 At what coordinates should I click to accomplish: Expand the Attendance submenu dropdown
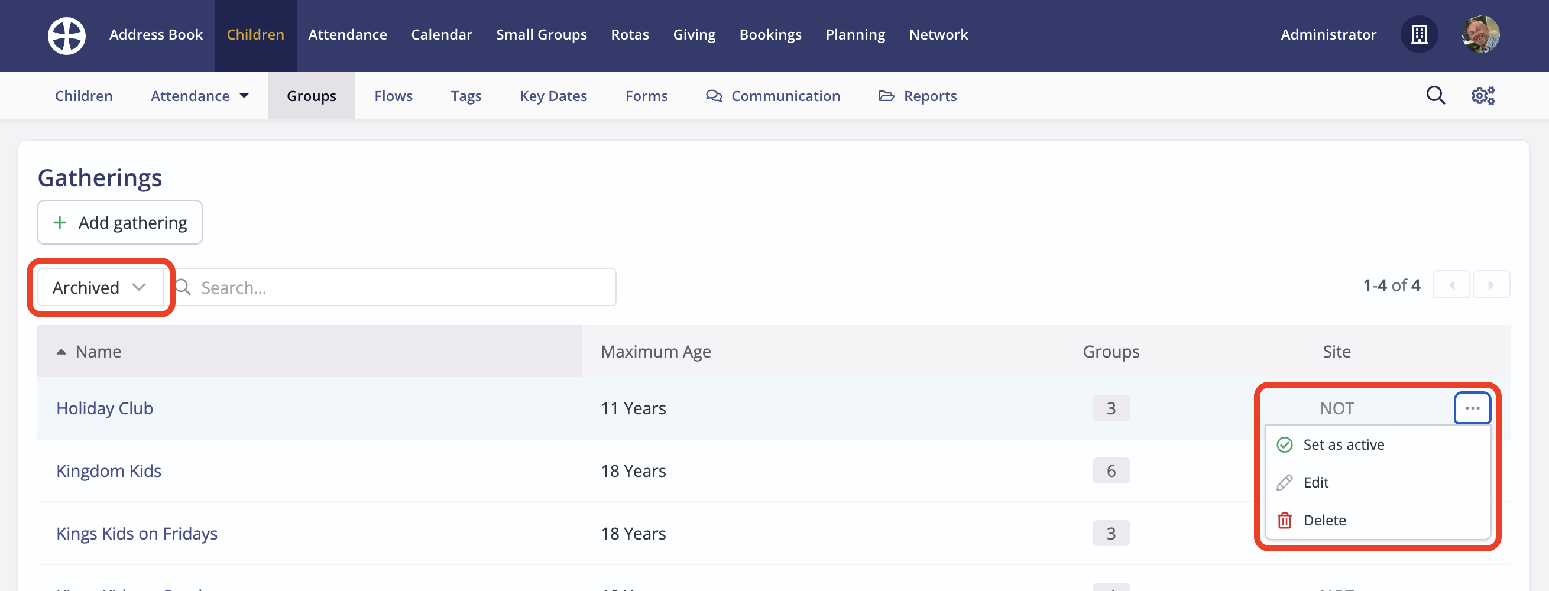pyautogui.click(x=199, y=96)
